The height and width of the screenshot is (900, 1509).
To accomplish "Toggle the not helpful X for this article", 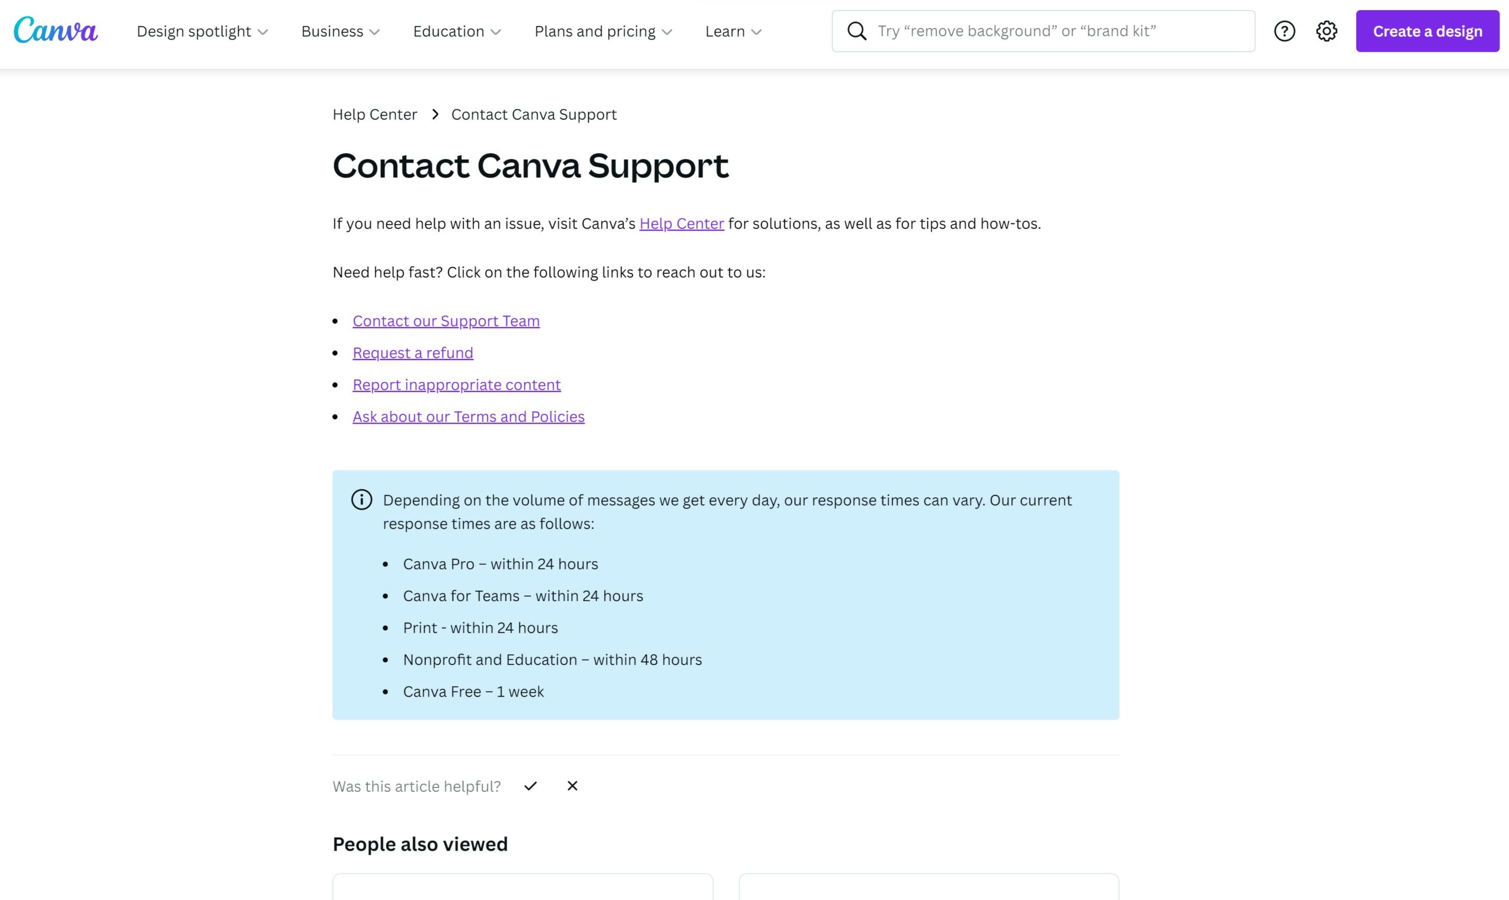I will [x=573, y=785].
